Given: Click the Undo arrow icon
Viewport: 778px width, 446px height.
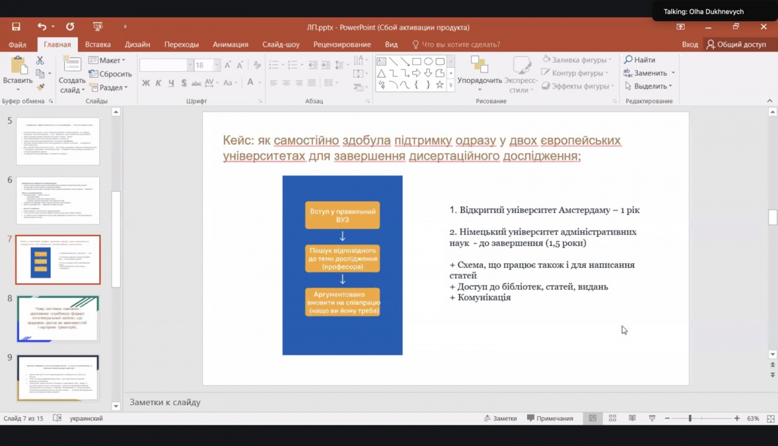Looking at the screenshot, I should pyautogui.click(x=42, y=27).
